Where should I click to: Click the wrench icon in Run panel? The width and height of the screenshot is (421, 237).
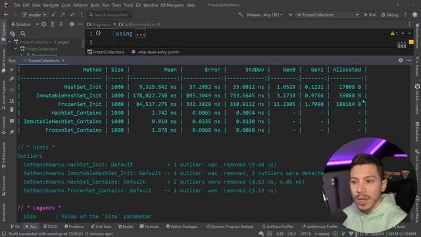click(x=12, y=78)
